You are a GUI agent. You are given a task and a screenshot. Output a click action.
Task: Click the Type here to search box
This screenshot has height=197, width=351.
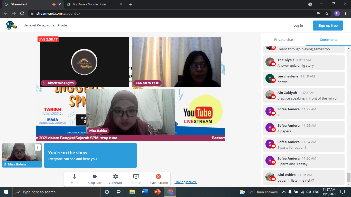[57, 192]
